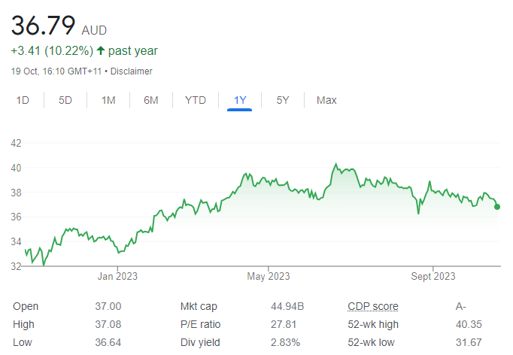Click the green up arrow icon
The width and height of the screenshot is (513, 355).
click(x=101, y=50)
